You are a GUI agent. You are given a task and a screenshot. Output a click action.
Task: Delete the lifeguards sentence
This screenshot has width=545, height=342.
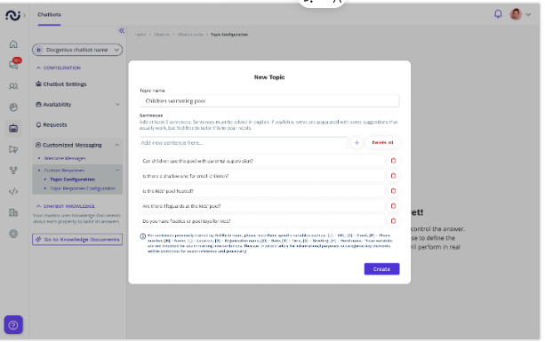(393, 206)
